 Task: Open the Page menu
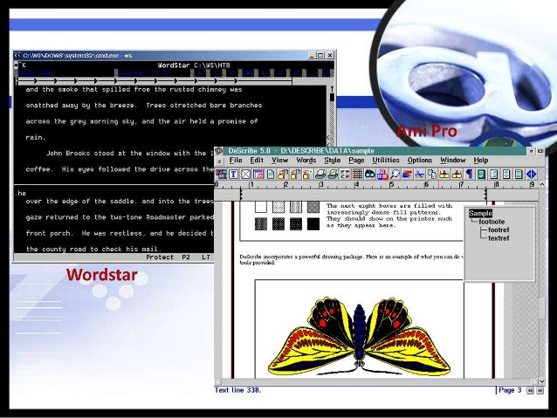point(356,161)
